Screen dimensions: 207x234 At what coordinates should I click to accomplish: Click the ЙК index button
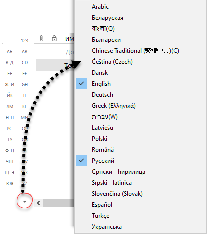[x=10, y=95]
